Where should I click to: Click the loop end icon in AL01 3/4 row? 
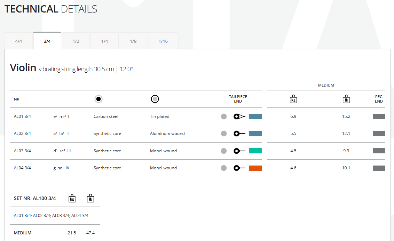click(239, 117)
